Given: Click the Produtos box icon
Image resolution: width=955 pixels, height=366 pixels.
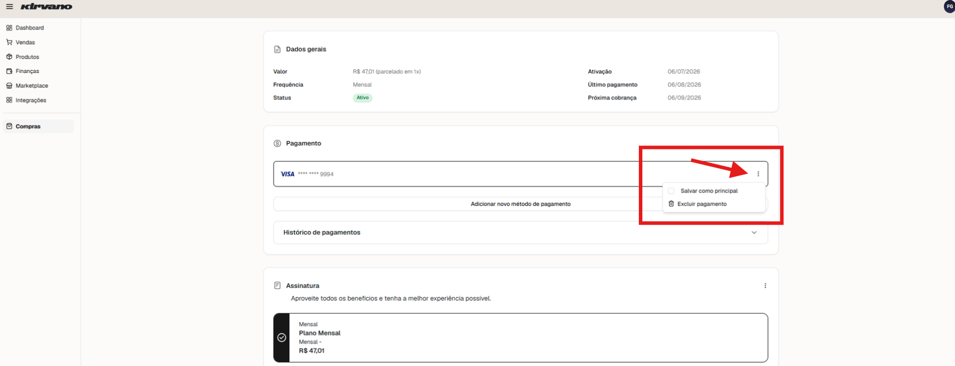Looking at the screenshot, I should [x=9, y=57].
